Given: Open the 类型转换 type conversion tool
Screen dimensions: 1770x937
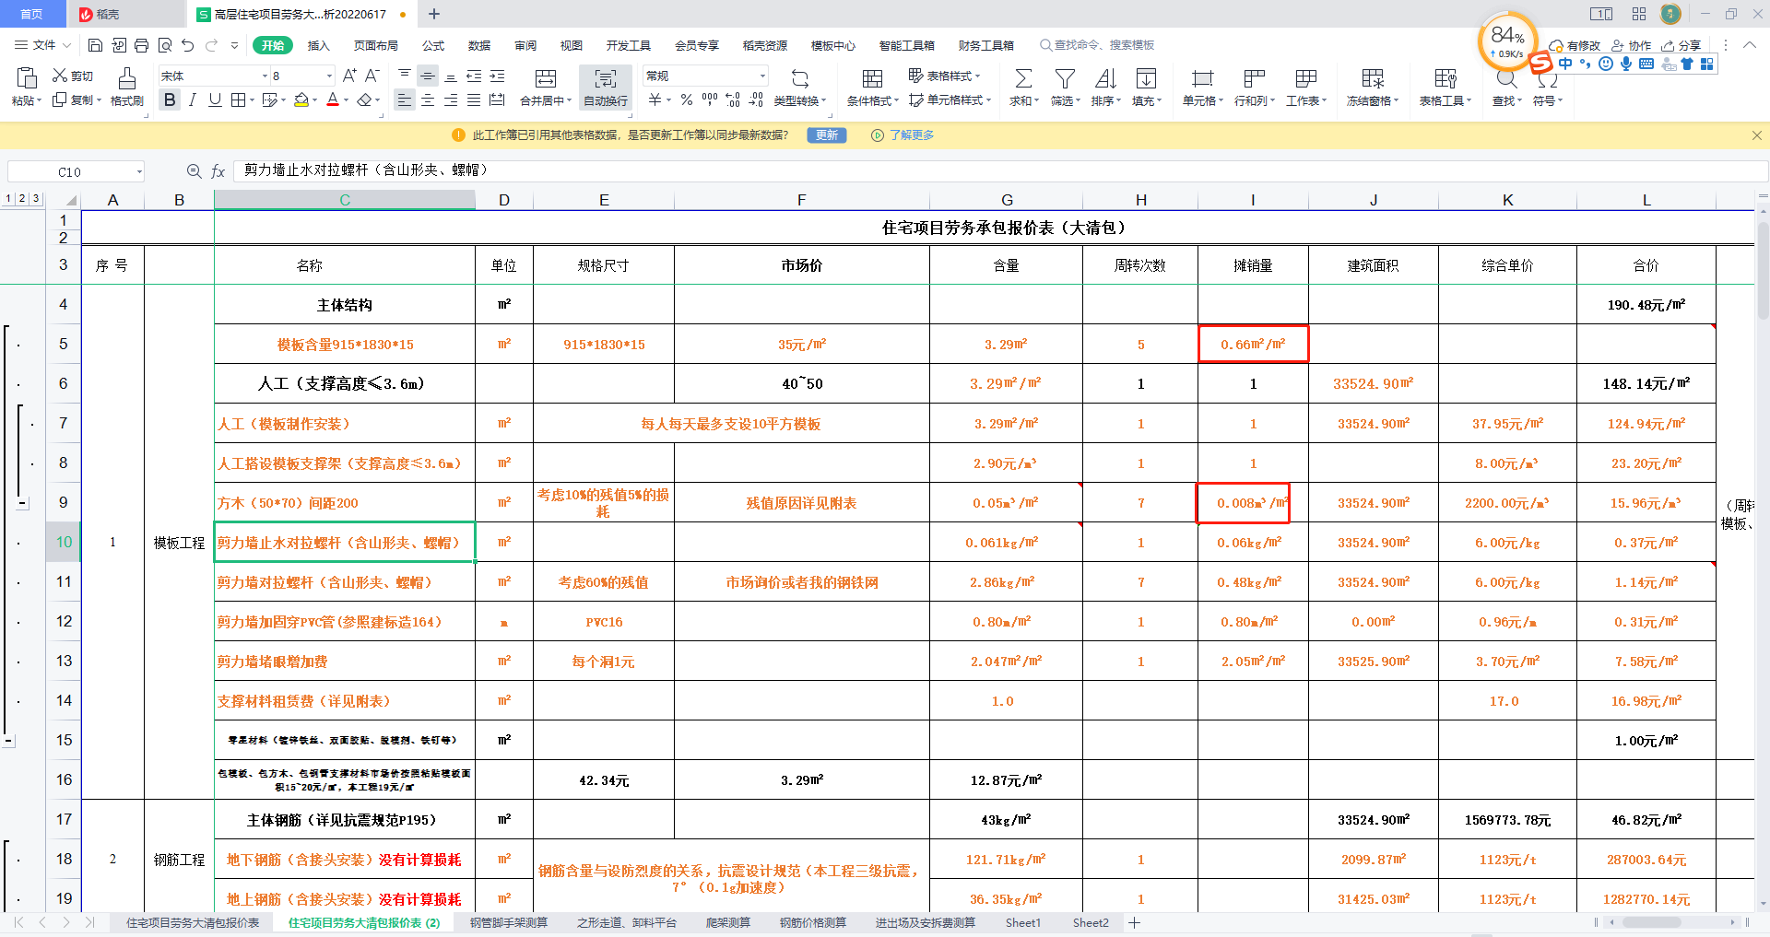Looking at the screenshot, I should [x=800, y=88].
